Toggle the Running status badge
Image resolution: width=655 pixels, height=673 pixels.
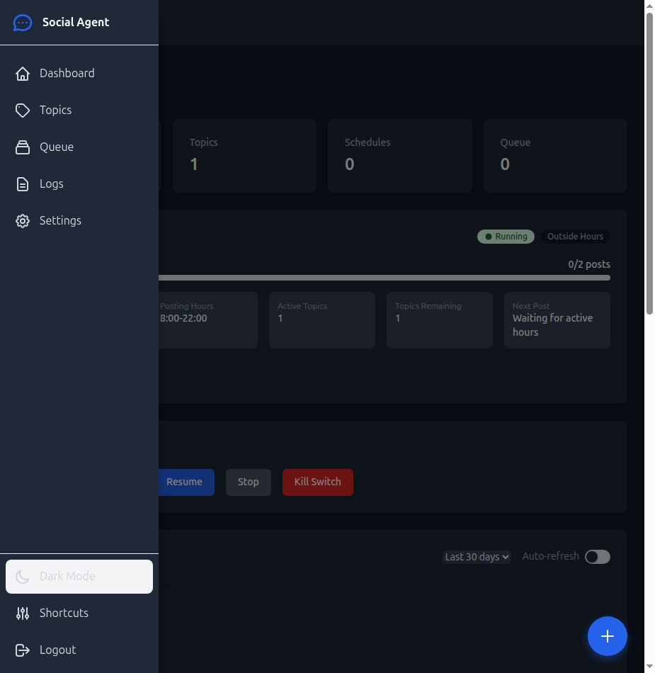pos(506,236)
